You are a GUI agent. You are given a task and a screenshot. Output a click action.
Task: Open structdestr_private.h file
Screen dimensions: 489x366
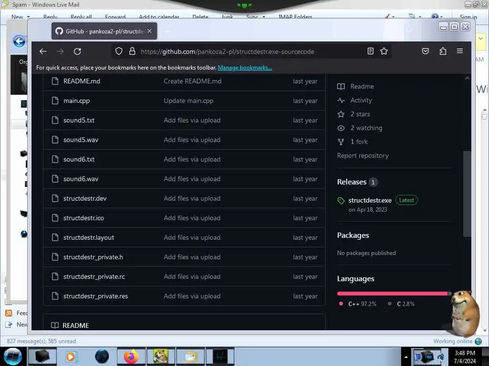coord(93,257)
